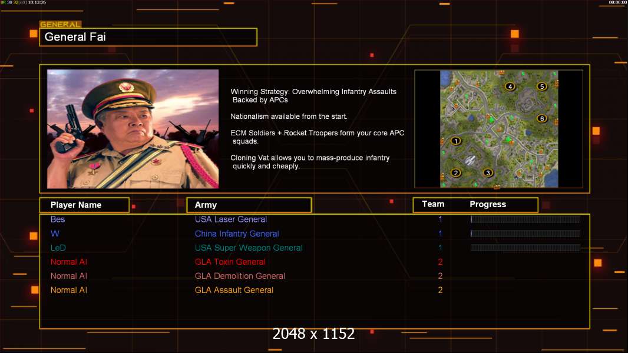This screenshot has width=628, height=353.
Task: Select player name Bes
Action: coord(58,219)
